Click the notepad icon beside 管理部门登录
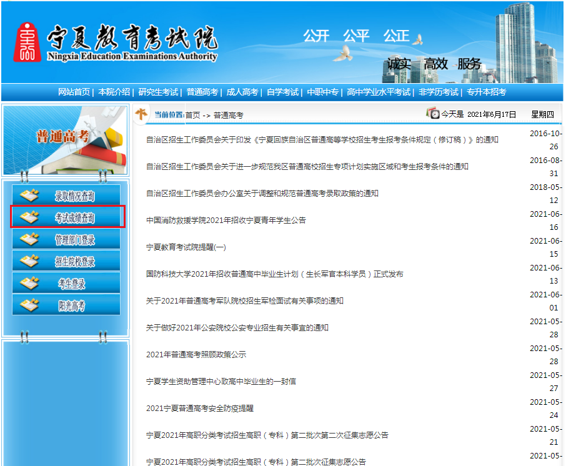 (x=29, y=239)
